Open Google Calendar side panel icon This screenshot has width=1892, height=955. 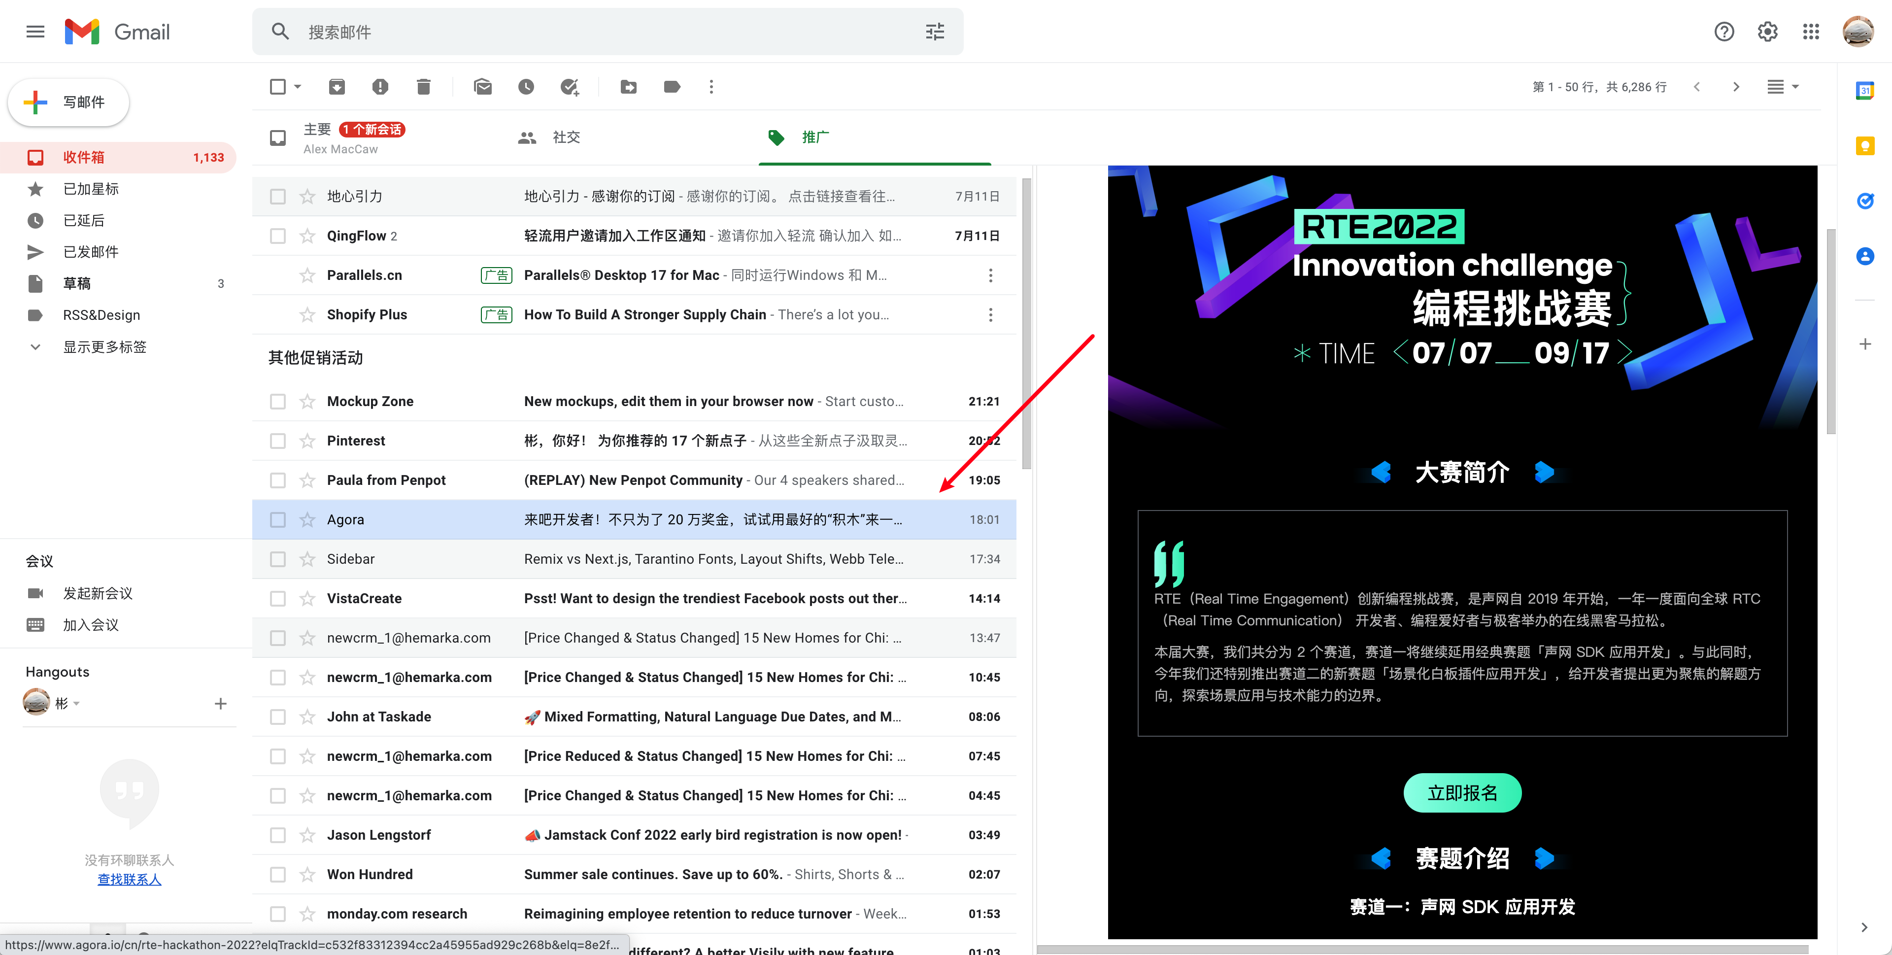point(1865,91)
